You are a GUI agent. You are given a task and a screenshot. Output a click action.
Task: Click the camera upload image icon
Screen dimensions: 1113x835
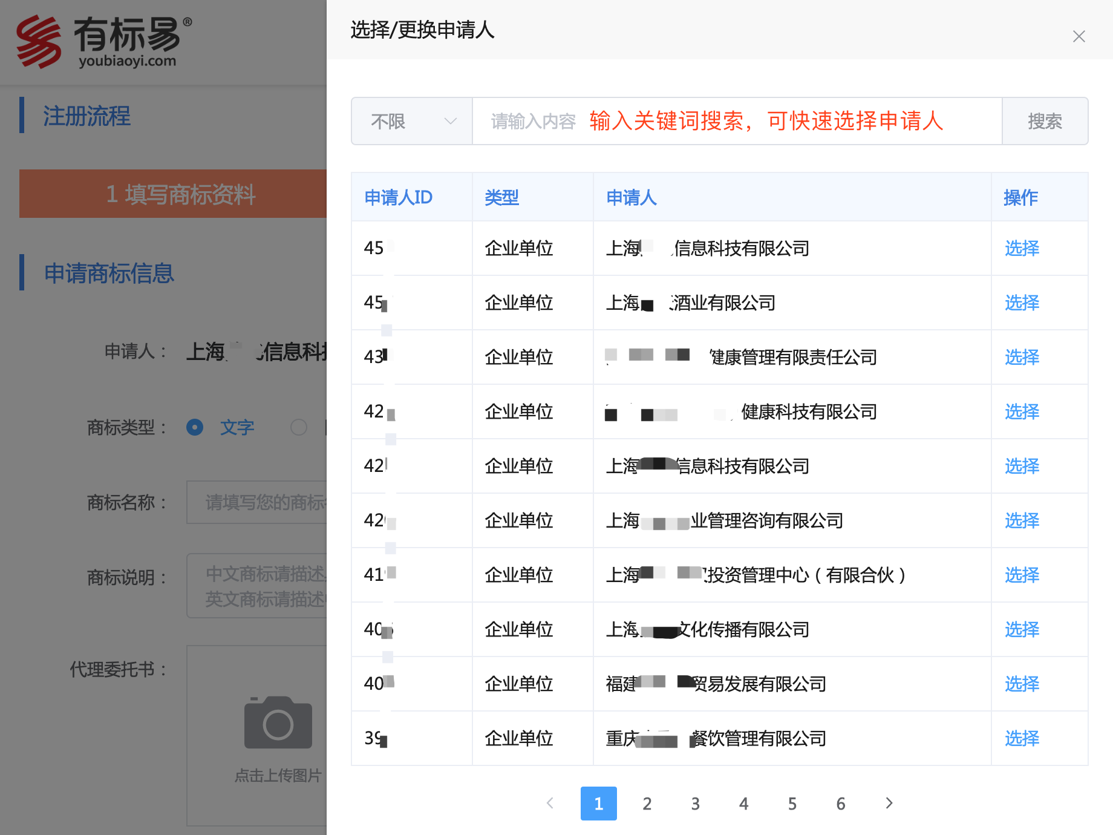[x=278, y=722]
